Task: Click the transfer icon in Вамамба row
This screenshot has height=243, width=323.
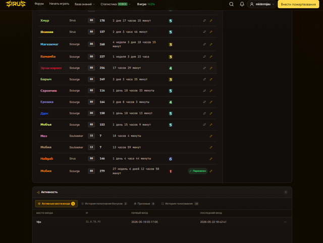Action: (204, 57)
